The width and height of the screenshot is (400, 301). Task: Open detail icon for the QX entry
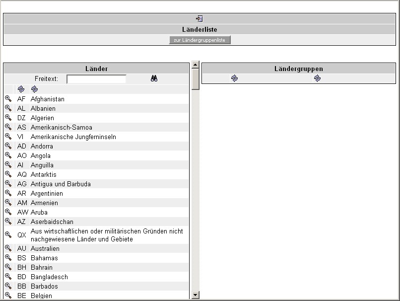[8, 235]
